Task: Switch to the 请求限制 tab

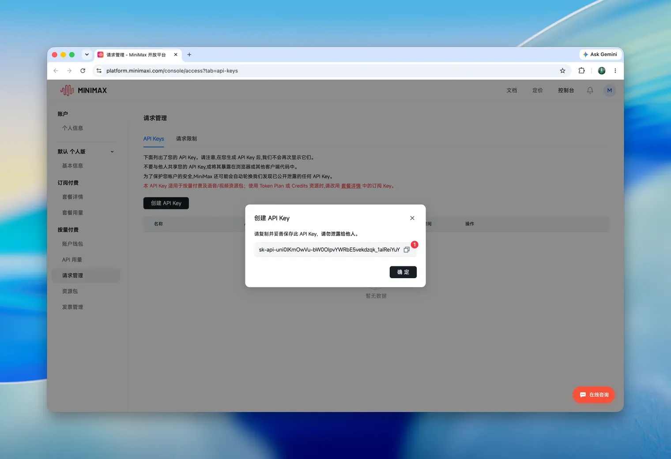Action: (x=186, y=139)
